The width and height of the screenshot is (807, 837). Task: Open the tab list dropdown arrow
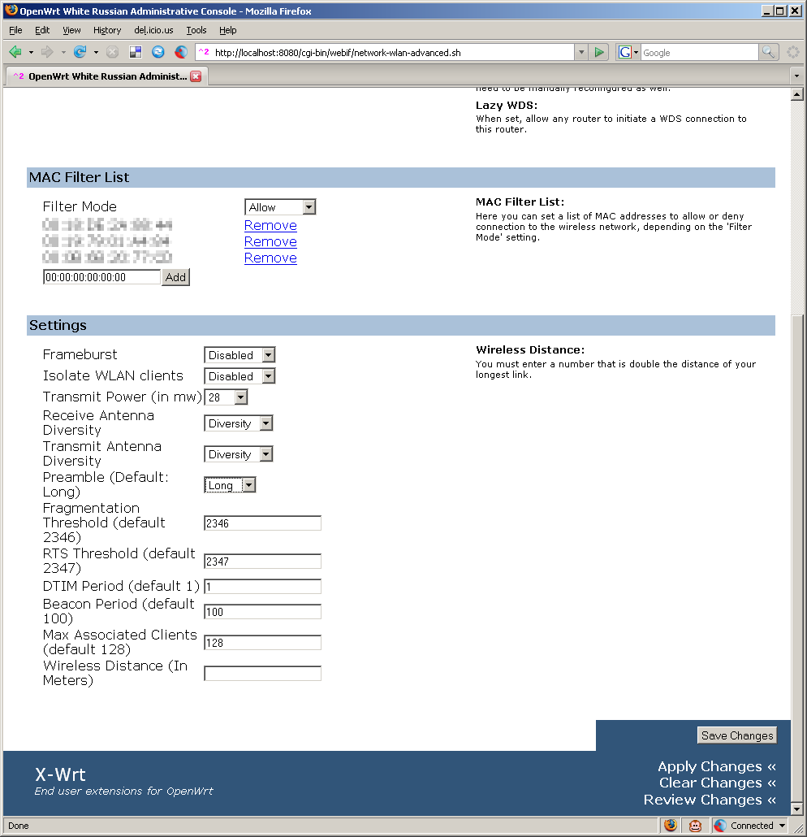tap(797, 76)
